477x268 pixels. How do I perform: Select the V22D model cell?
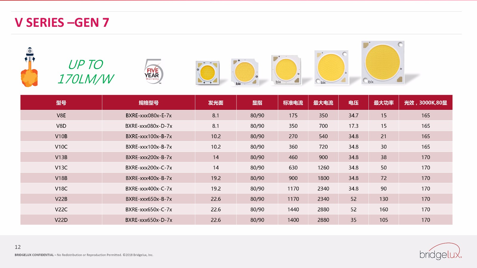61,220
